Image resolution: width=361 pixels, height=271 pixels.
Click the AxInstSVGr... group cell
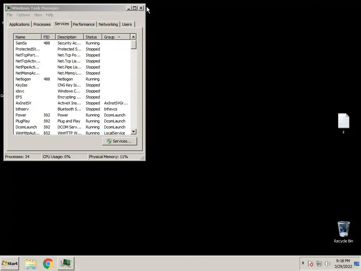point(116,103)
